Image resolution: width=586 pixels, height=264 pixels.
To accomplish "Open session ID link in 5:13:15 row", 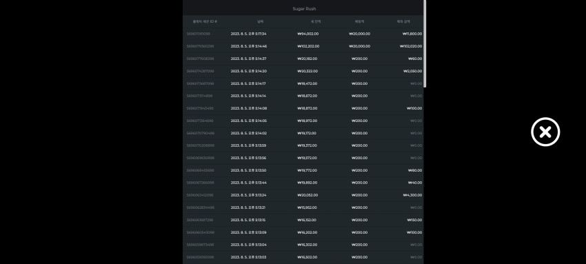I will click(199, 220).
